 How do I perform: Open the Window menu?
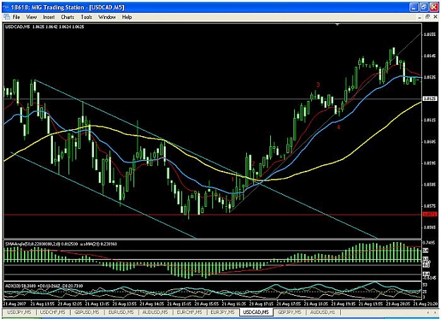pyautogui.click(x=107, y=17)
